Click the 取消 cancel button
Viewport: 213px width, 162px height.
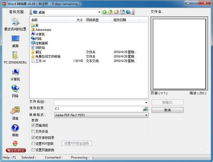tap(168, 110)
